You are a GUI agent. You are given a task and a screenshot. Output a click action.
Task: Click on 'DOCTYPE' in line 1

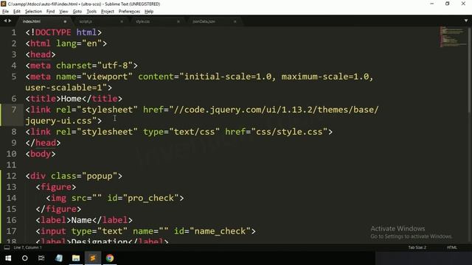[53, 32]
